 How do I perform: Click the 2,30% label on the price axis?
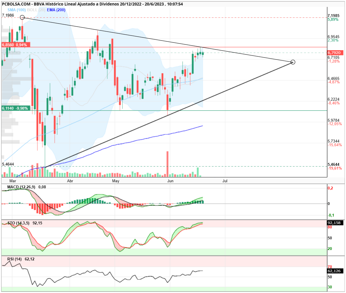(333, 40)
